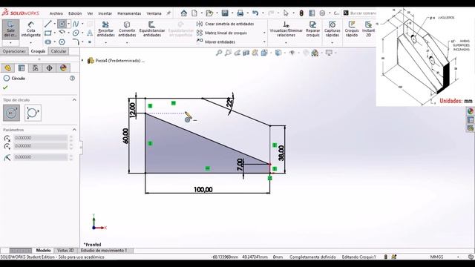Select the sketch Point tool
The height and width of the screenshot is (267, 475).
pyautogui.click(x=90, y=42)
